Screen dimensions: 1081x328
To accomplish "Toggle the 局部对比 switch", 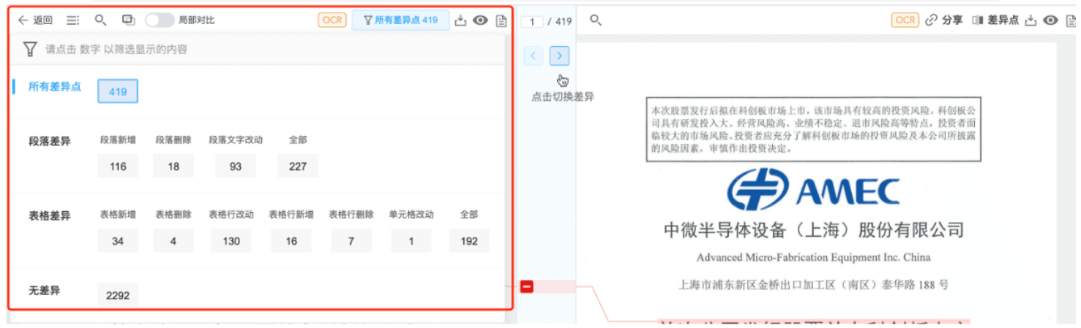I will tap(159, 20).
